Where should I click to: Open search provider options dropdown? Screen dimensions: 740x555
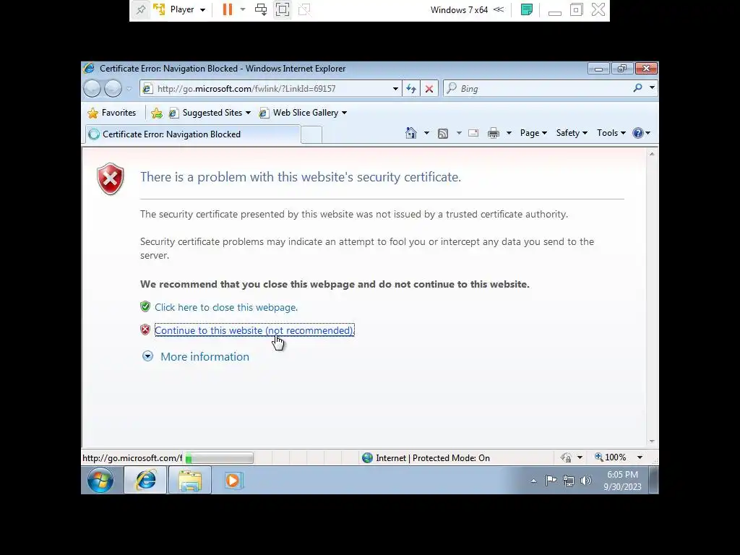pyautogui.click(x=652, y=87)
